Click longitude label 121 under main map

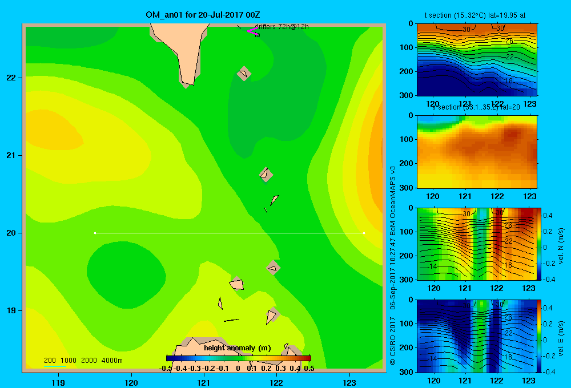pos(204,382)
